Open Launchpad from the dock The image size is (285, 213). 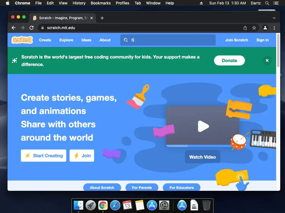tap(91, 206)
